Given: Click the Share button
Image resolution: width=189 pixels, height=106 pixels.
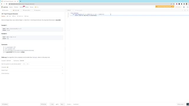Looking at the screenshot, I should tap(27, 16).
